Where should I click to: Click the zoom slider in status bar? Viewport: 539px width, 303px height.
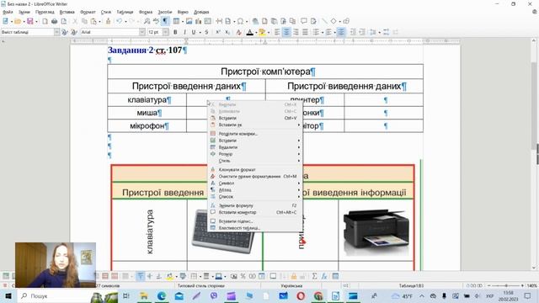tap(505, 285)
